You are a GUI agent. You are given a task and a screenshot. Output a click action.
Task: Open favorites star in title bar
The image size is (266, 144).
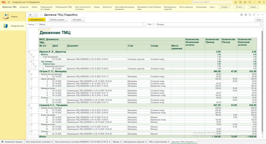245,2
